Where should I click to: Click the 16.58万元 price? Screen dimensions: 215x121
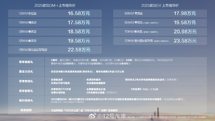[x=79, y=13]
